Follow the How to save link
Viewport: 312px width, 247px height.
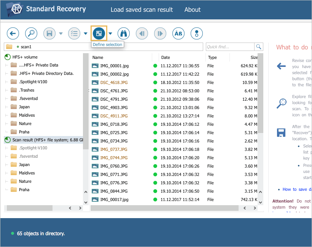pos(296,189)
